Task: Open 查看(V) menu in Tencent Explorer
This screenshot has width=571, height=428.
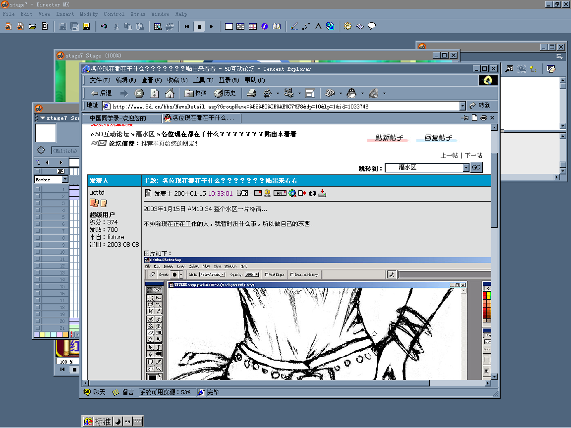Action: [x=152, y=80]
